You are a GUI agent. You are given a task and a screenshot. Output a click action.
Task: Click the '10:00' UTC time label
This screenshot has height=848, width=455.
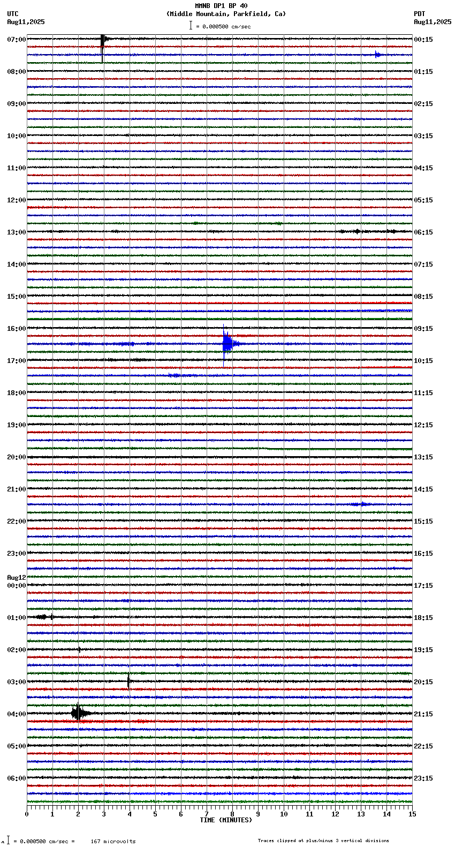[17, 136]
